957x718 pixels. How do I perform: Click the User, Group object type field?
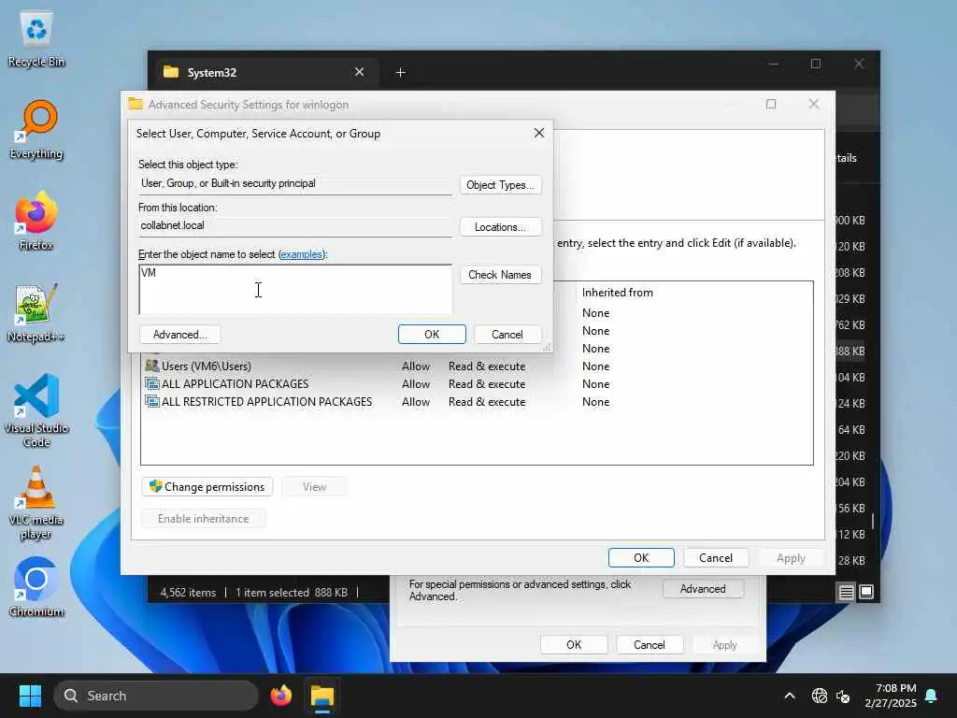point(295,184)
